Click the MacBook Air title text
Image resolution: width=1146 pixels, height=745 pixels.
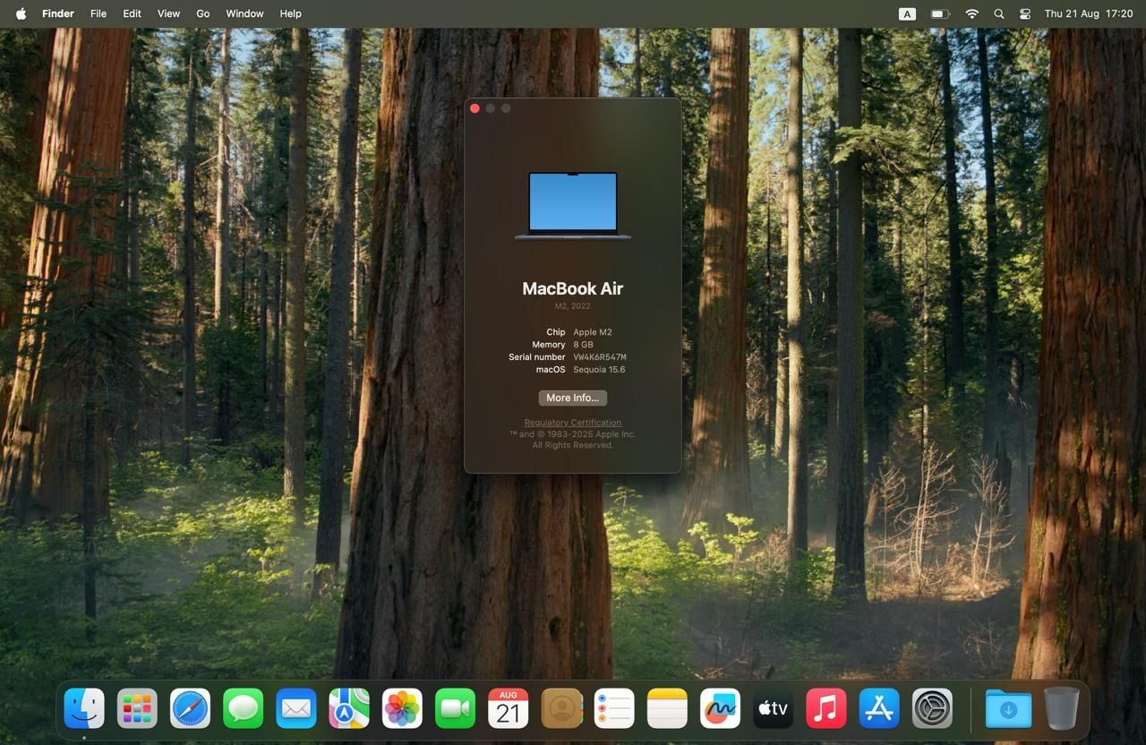point(573,288)
